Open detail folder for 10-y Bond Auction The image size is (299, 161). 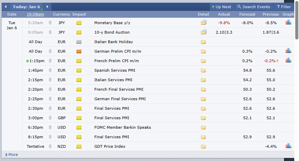(203, 32)
